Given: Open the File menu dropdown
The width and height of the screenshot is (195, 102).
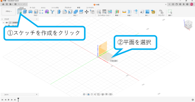Looking at the screenshot, I should [11, 4].
